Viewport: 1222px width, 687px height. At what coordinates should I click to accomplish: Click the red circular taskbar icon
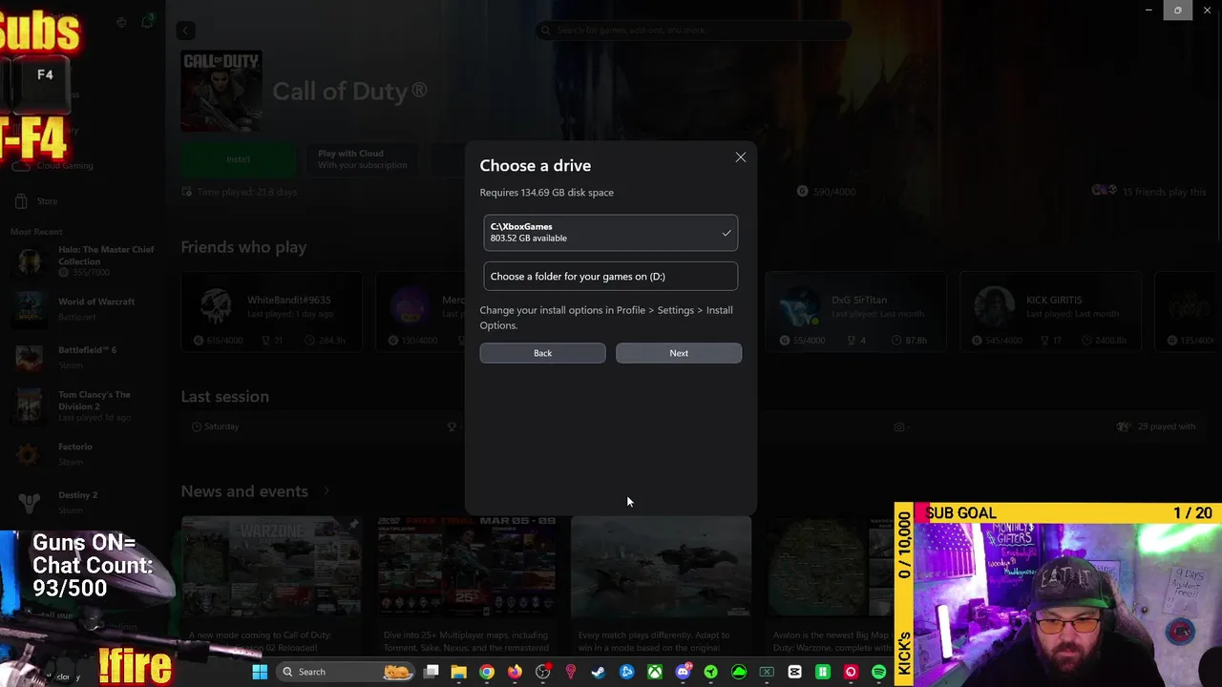[x=851, y=672]
